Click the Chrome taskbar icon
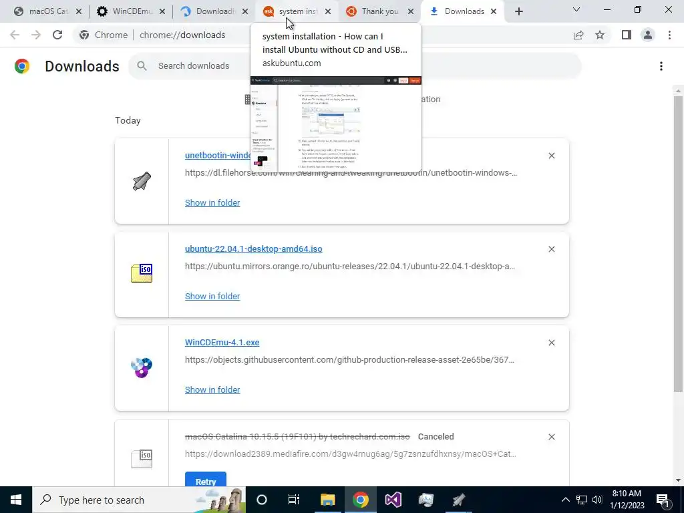 (360, 500)
